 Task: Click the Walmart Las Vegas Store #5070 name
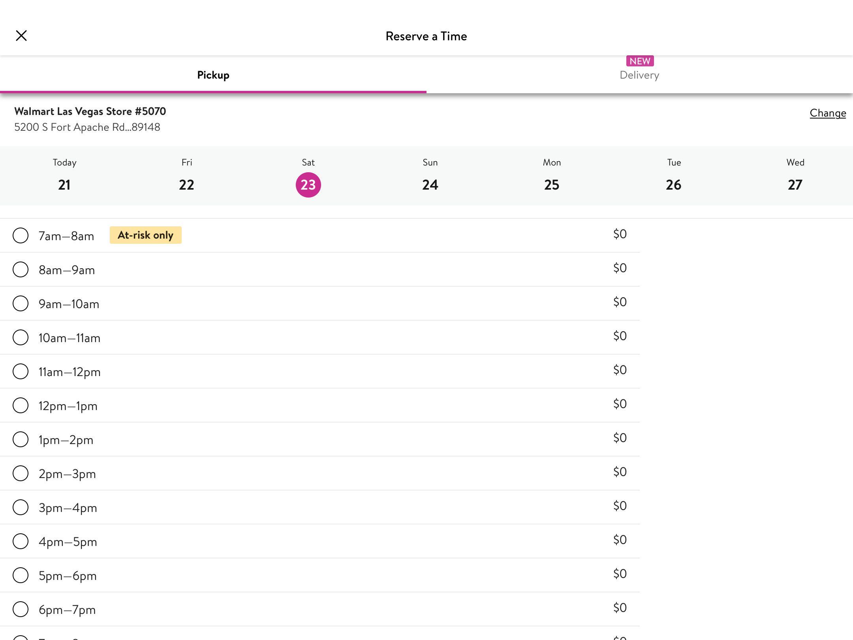point(90,111)
